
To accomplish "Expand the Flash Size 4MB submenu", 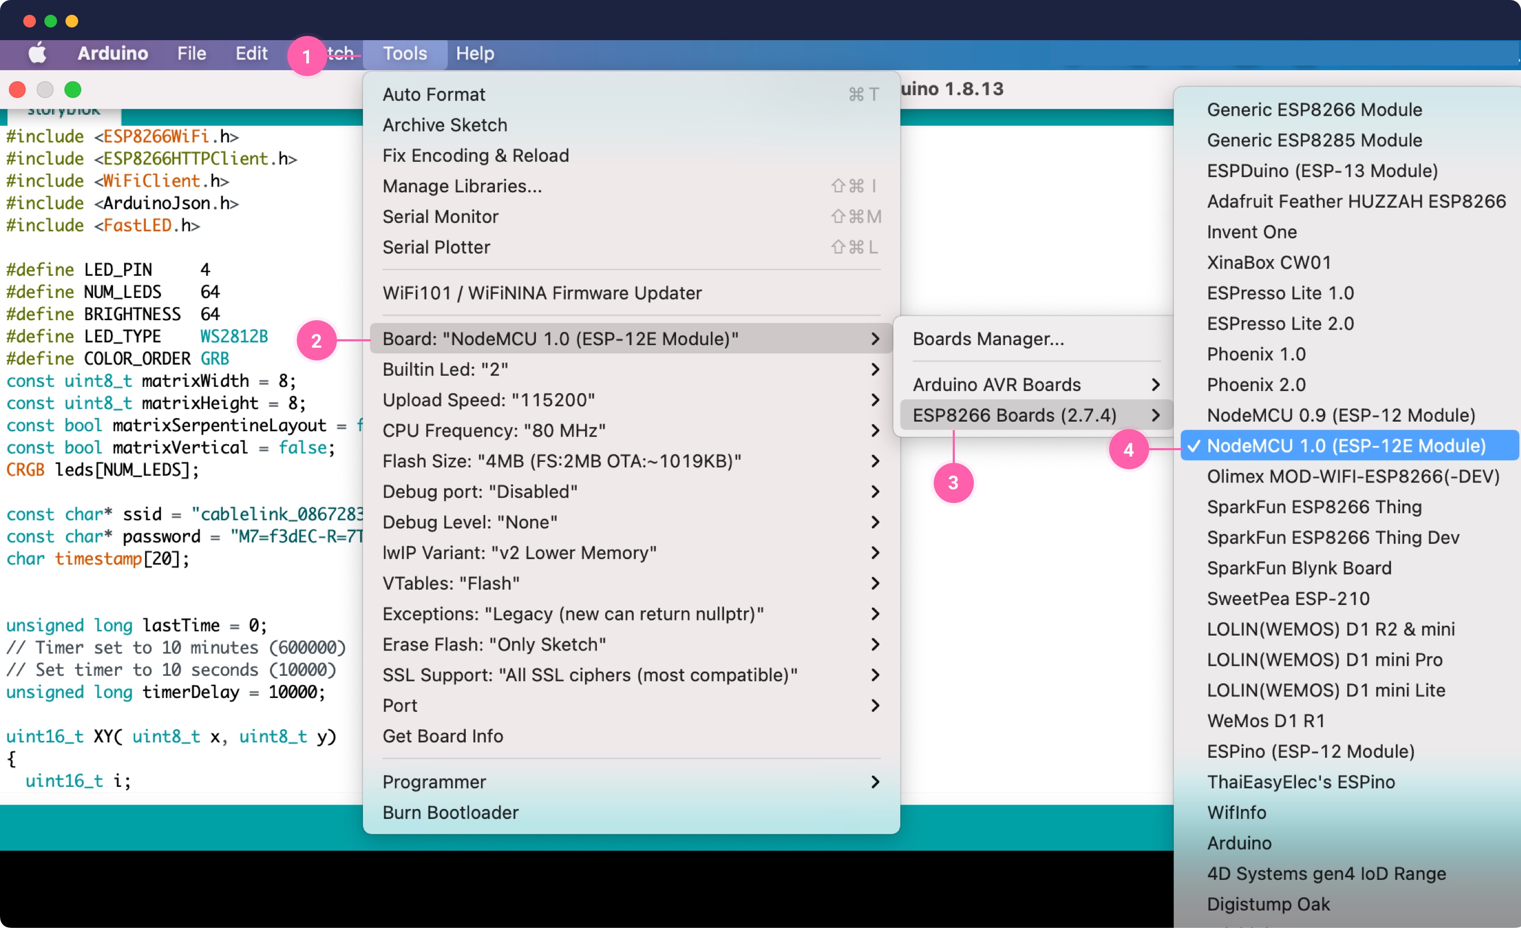I will 632,461.
